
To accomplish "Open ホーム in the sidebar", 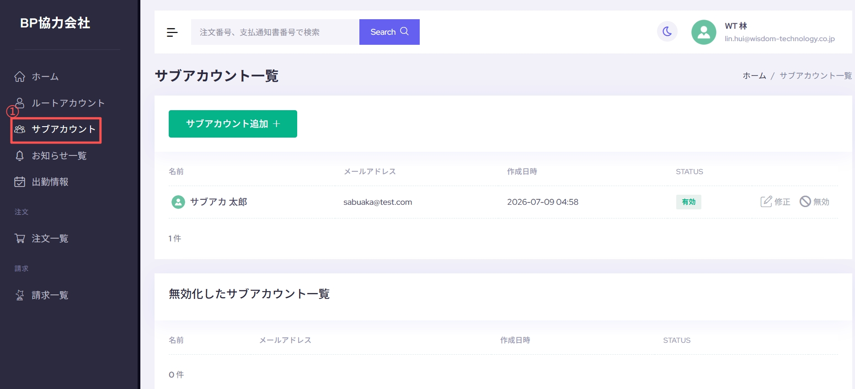I will (45, 77).
